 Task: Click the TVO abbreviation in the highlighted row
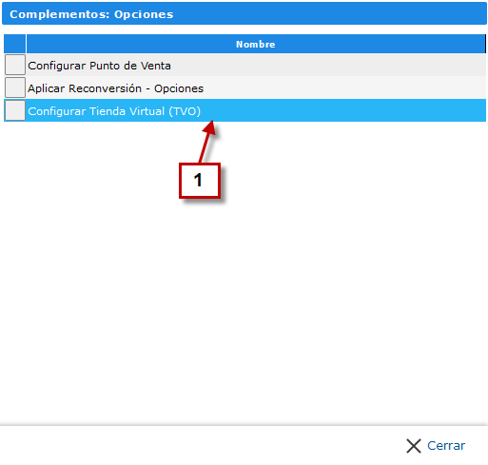click(185, 111)
